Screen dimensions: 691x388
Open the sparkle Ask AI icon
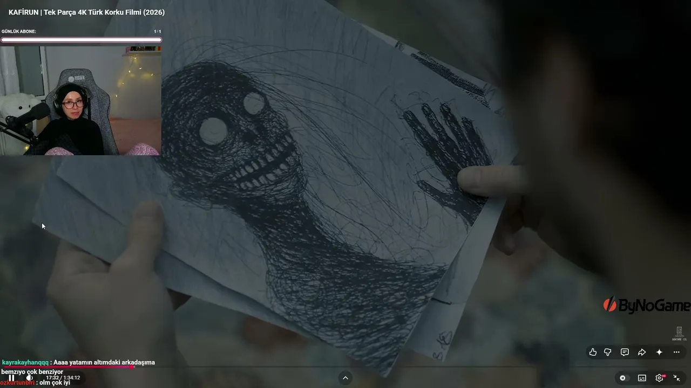tap(659, 352)
